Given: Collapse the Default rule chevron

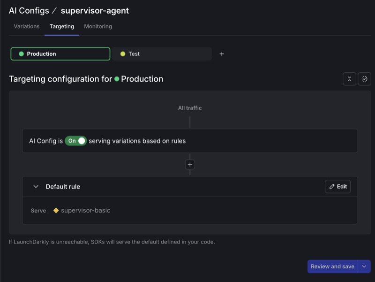Looking at the screenshot, I should (x=36, y=186).
